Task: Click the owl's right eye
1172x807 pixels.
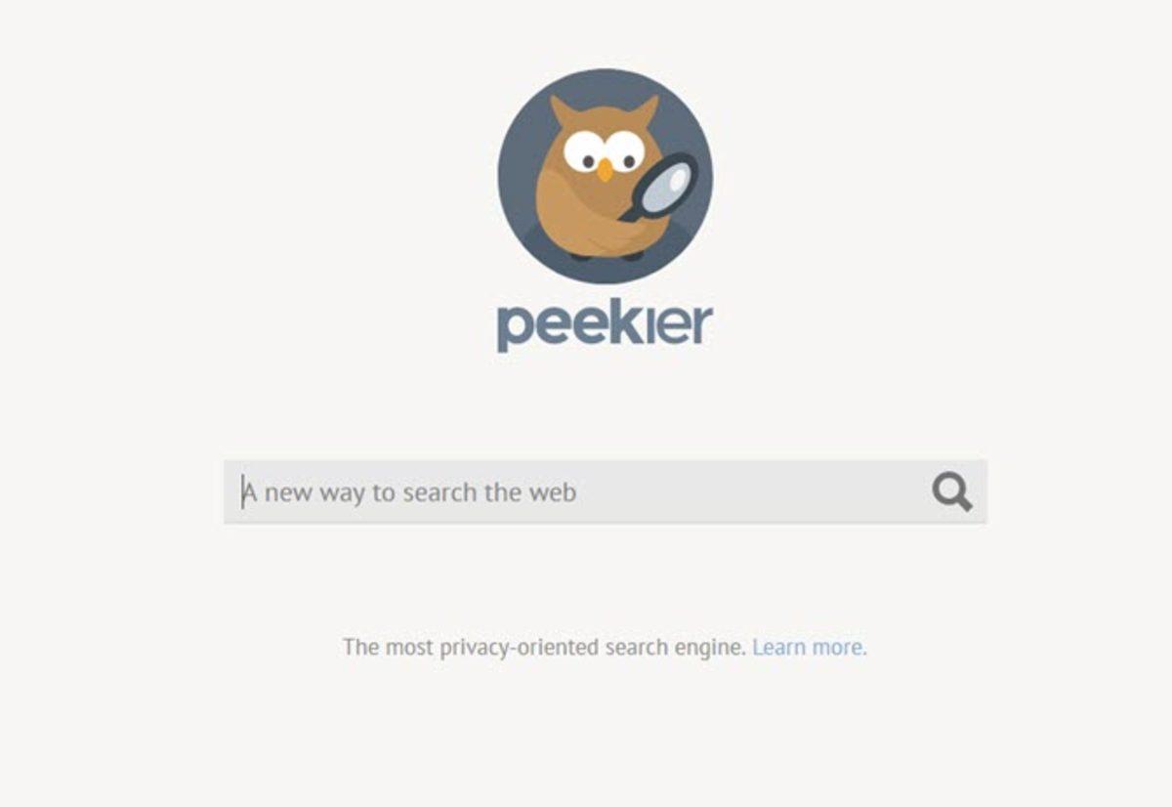Action: (625, 152)
